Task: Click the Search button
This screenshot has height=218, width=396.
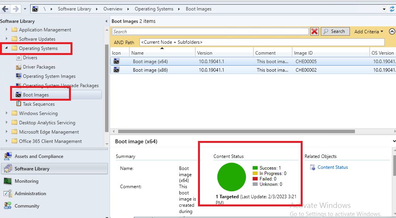Action: (336, 31)
